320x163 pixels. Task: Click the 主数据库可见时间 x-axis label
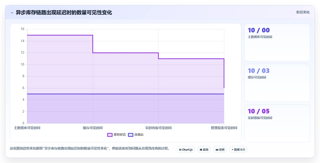(27, 128)
